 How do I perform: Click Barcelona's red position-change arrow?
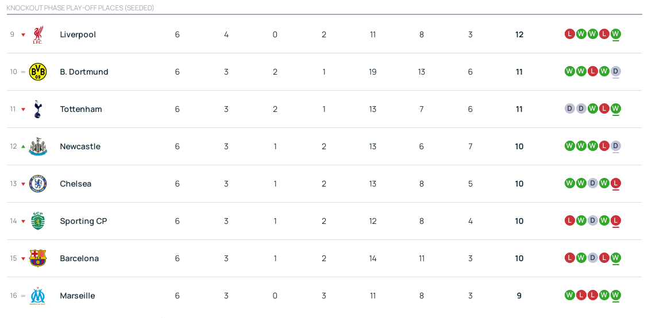tap(24, 259)
